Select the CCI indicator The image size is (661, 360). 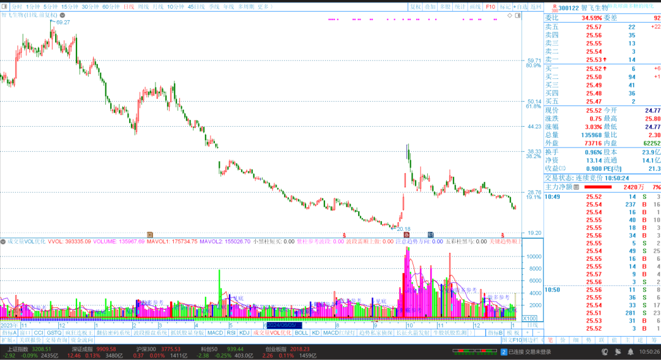(x=38, y=332)
